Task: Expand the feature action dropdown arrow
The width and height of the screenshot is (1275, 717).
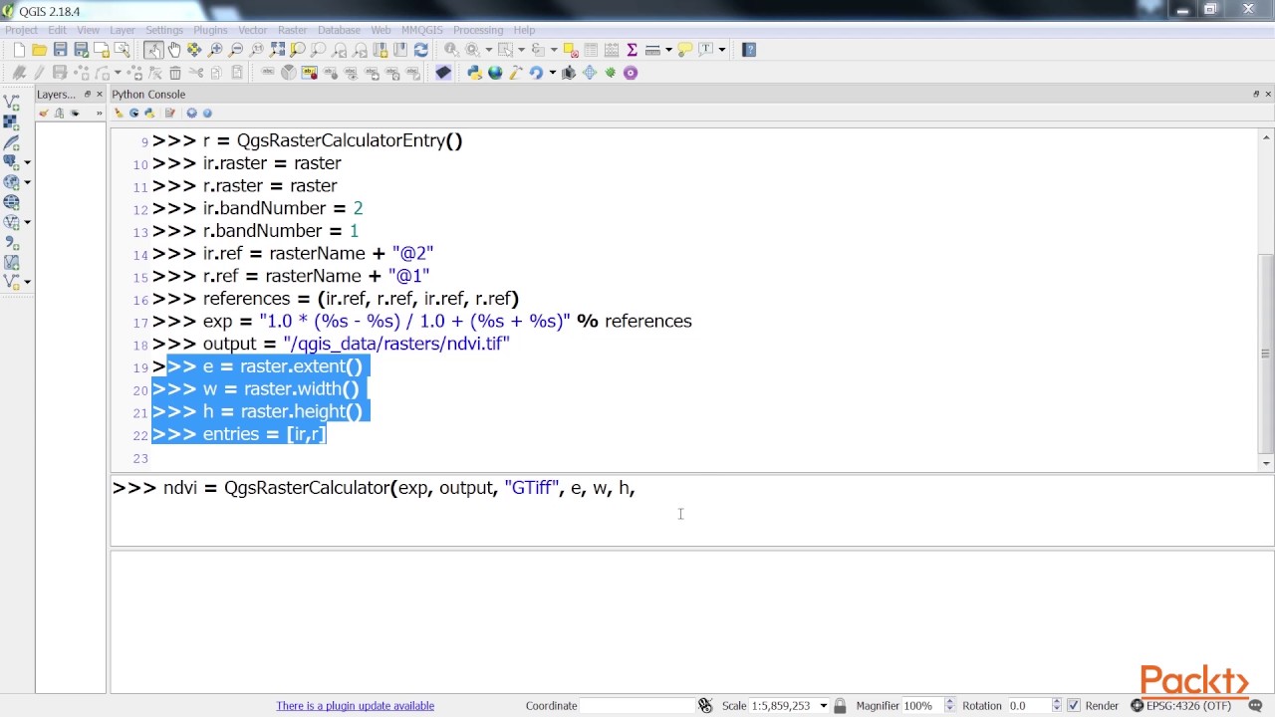Action: (488, 50)
